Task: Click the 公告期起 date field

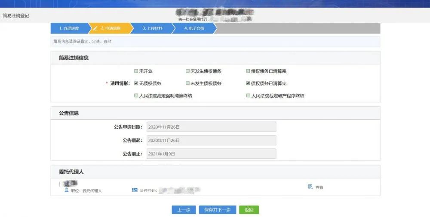Action: click(x=211, y=140)
